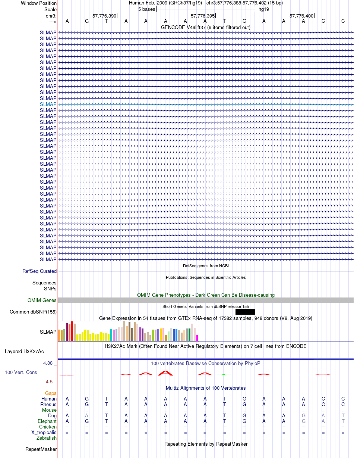This screenshot has width=354, height=458.
Task: Click the 57,776,390 position marker
Action: pyautogui.click(x=104, y=16)
